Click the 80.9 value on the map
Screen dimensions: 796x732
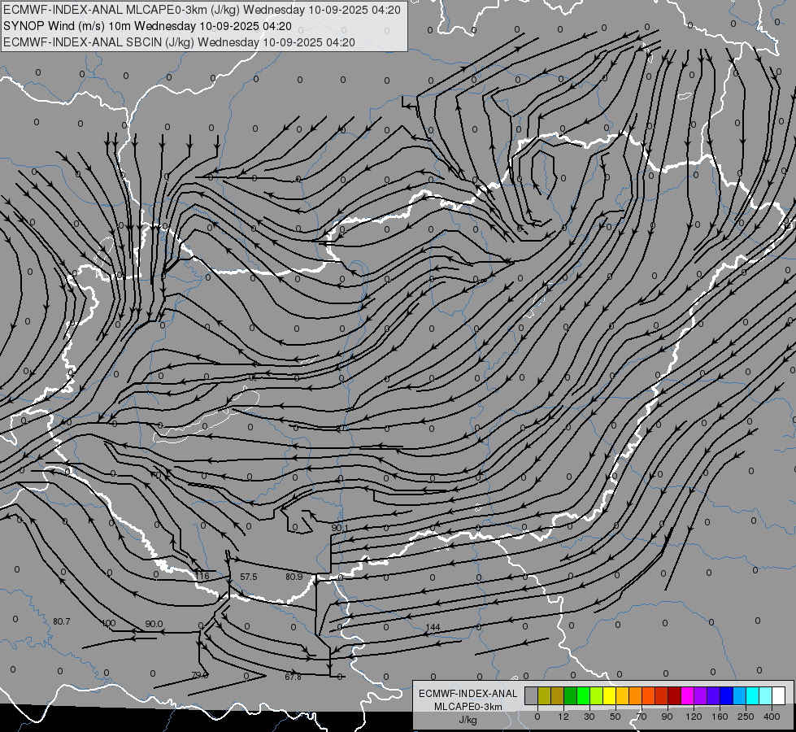[x=294, y=577]
